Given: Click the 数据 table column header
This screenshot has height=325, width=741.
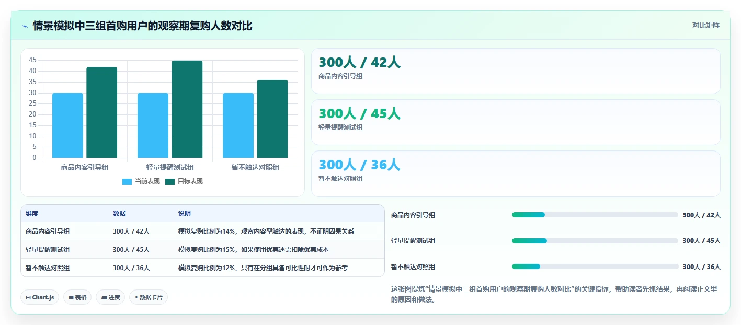Looking at the screenshot, I should click(x=119, y=214).
